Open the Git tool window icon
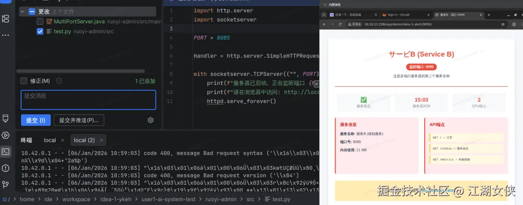Screen dimensions: 523x205 coord(5,184)
